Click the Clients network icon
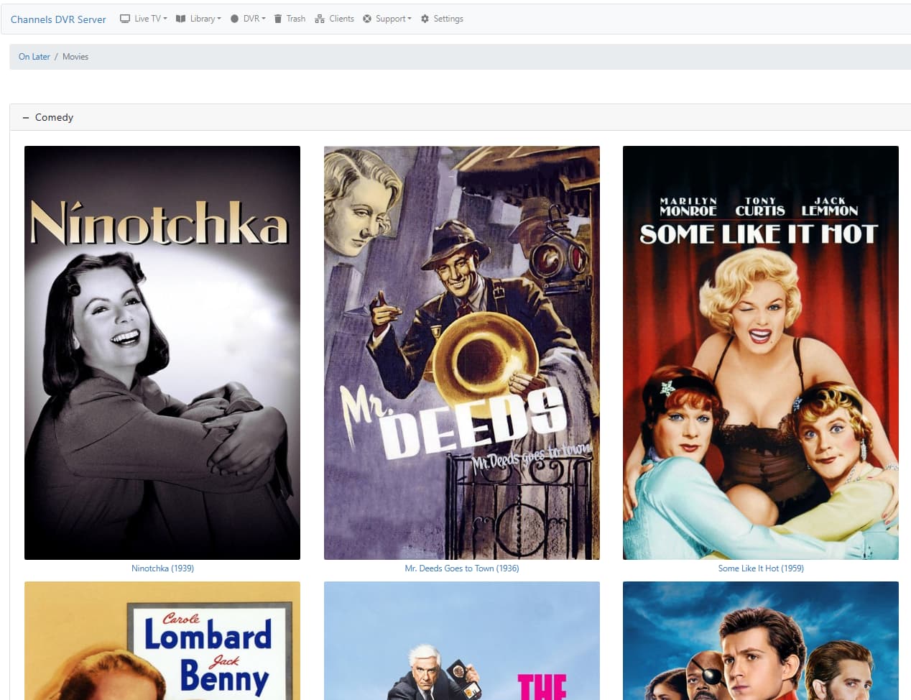911x700 pixels. [320, 19]
